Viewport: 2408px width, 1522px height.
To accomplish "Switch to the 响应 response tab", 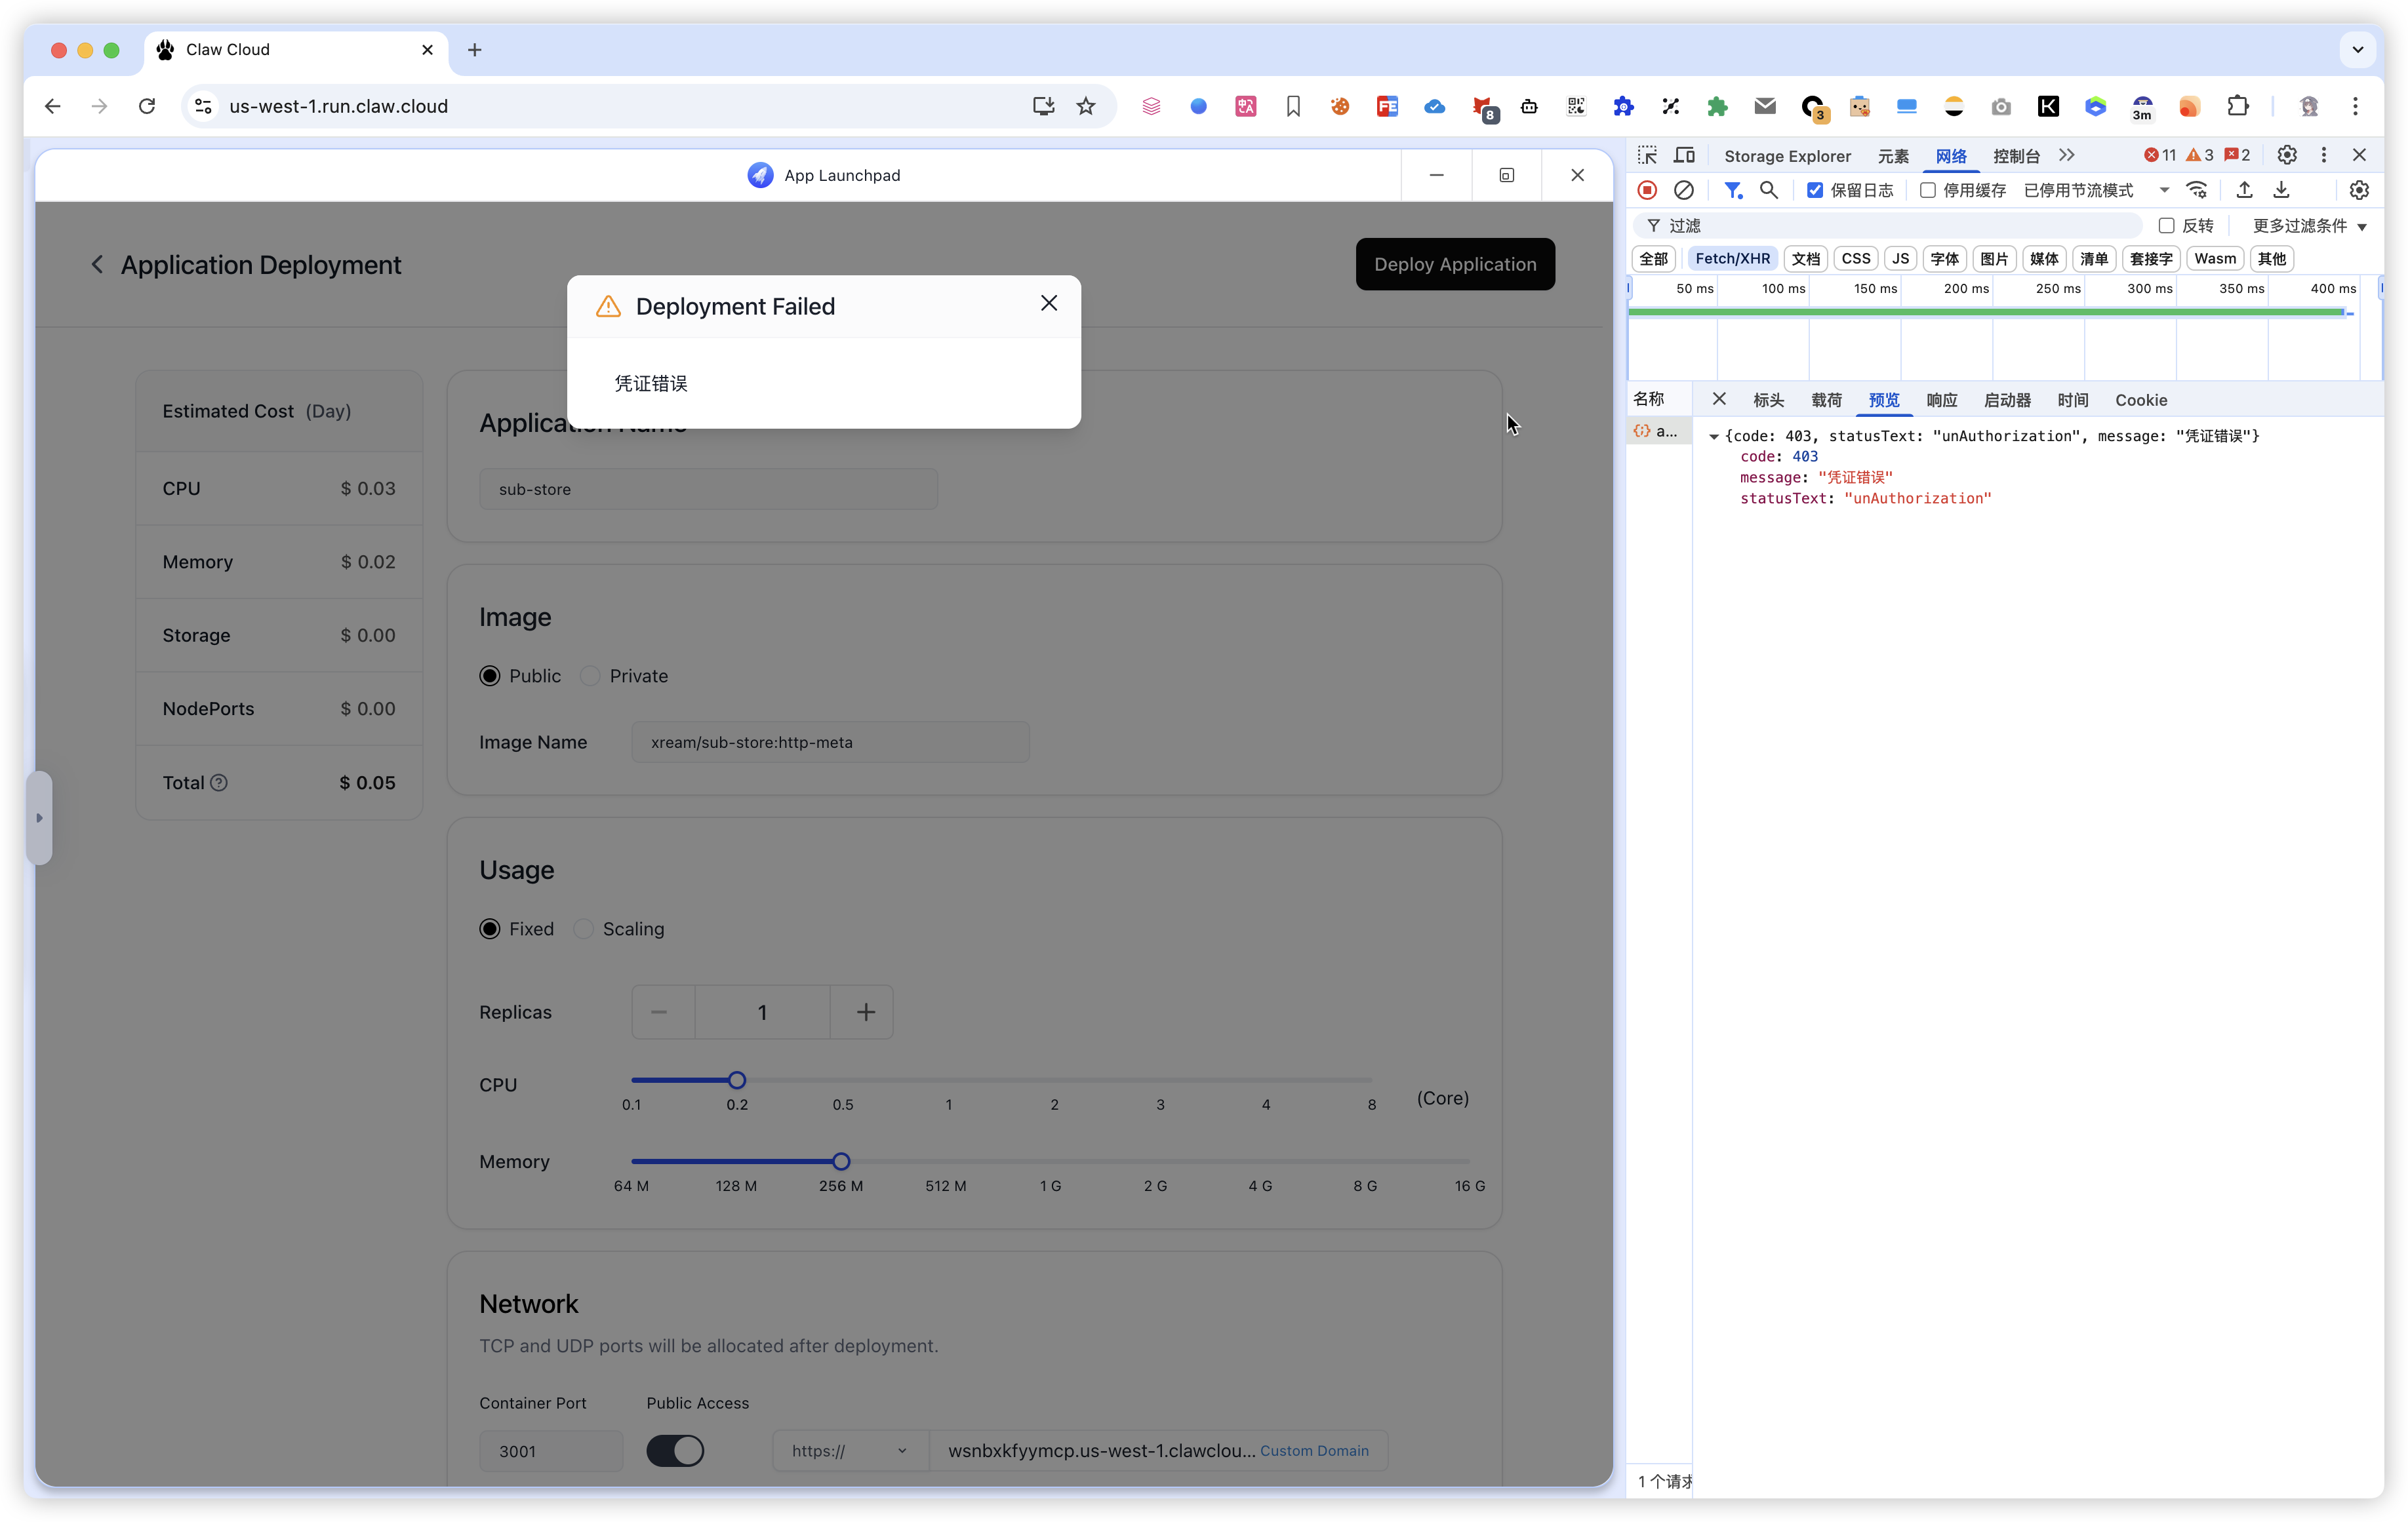I will (x=1941, y=400).
